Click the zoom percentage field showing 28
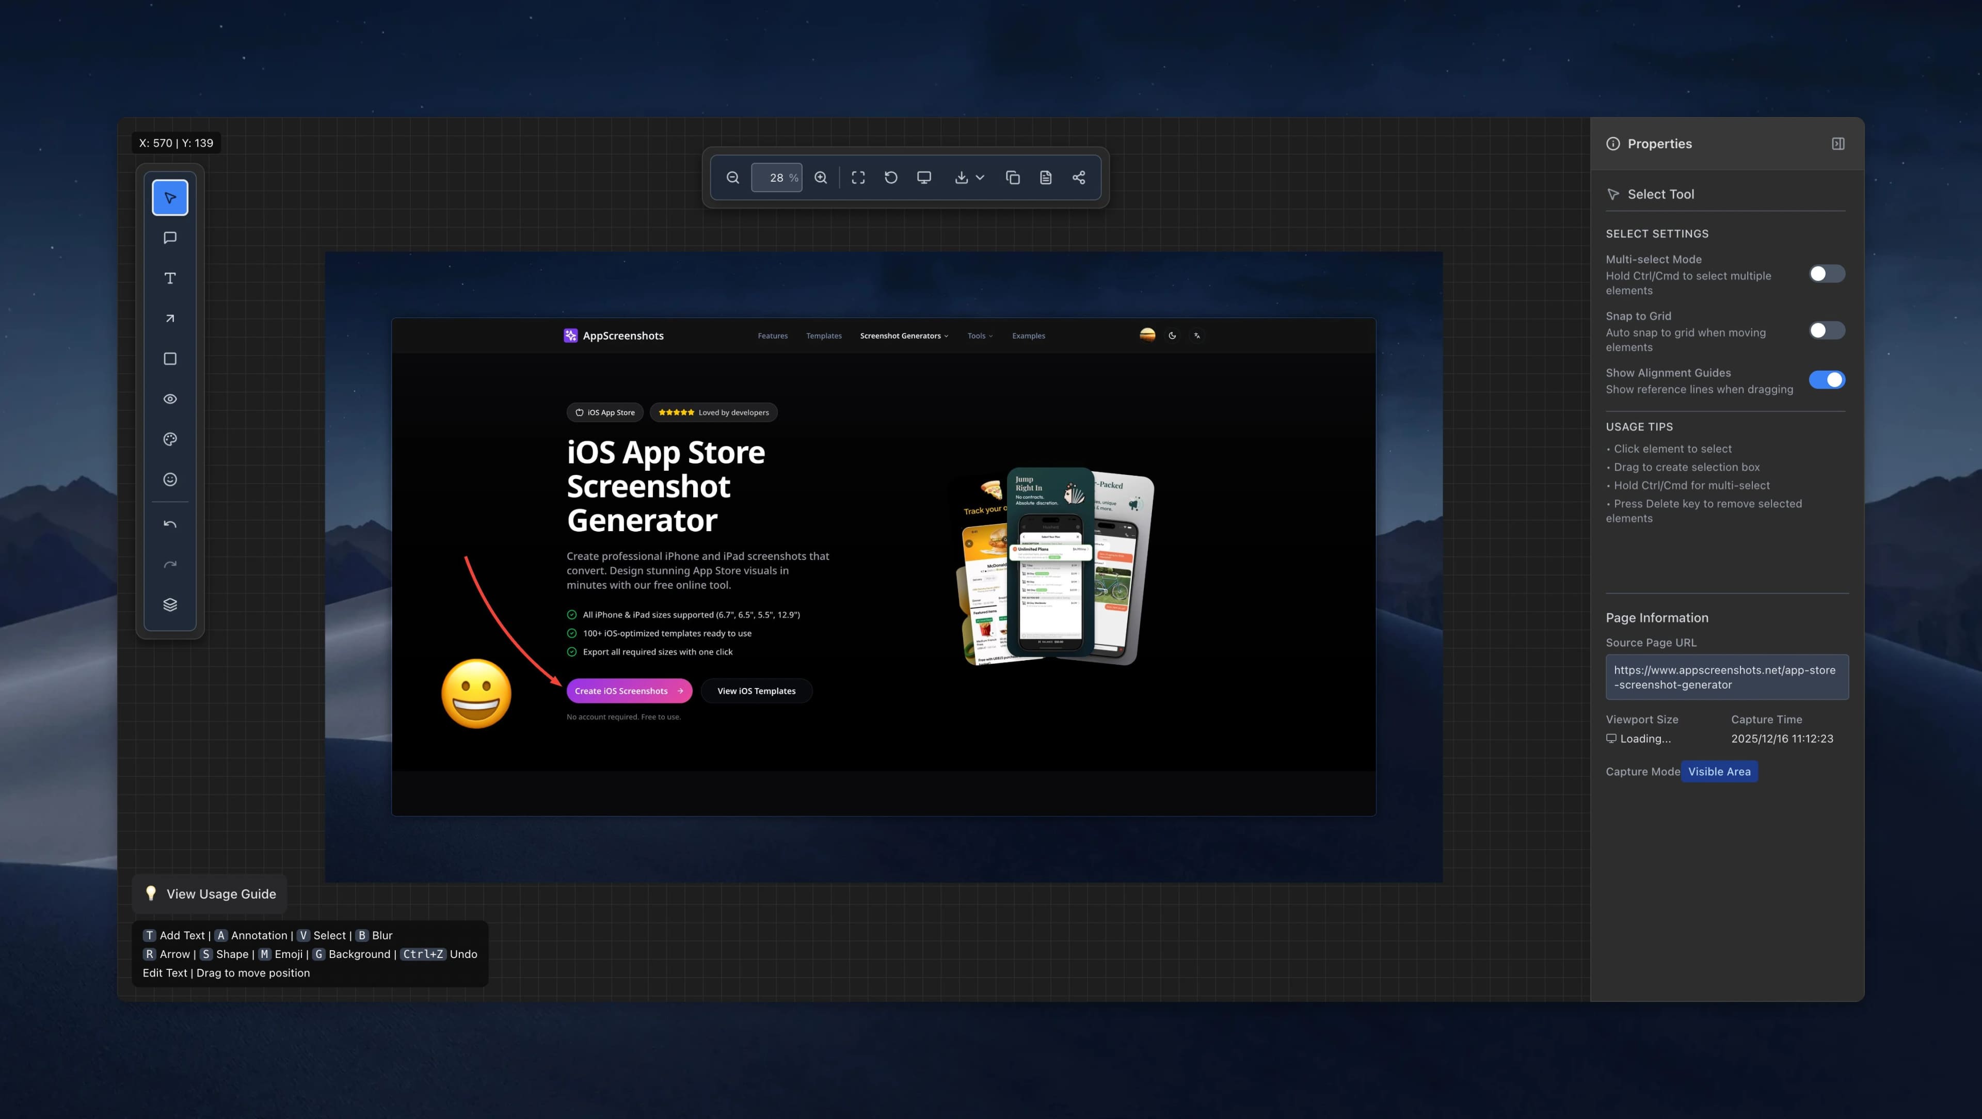This screenshot has height=1119, width=1982. tap(776, 178)
